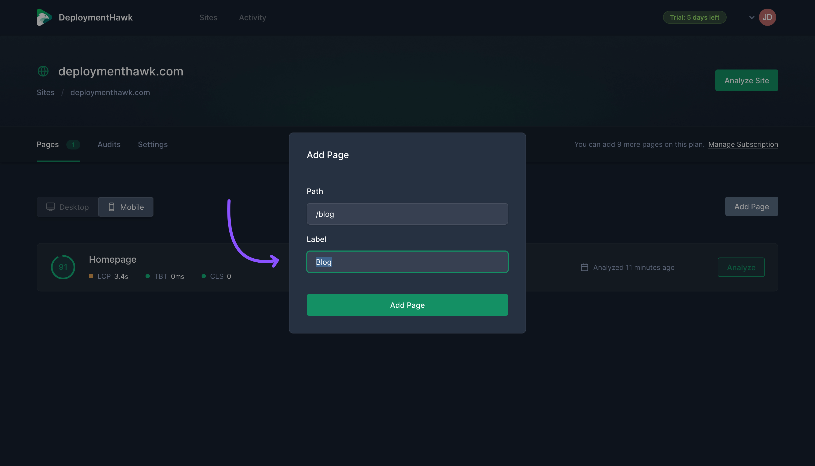Click the TBT 0ms metric

coord(165,276)
